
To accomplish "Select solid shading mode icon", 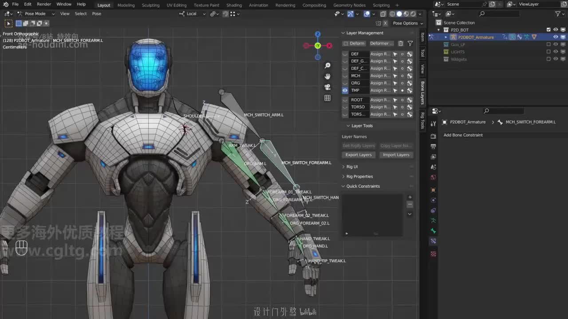I will click(399, 14).
